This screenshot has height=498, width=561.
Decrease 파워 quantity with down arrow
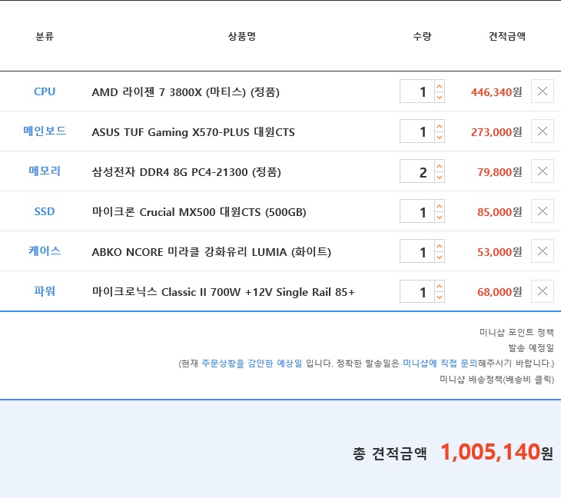(x=440, y=297)
